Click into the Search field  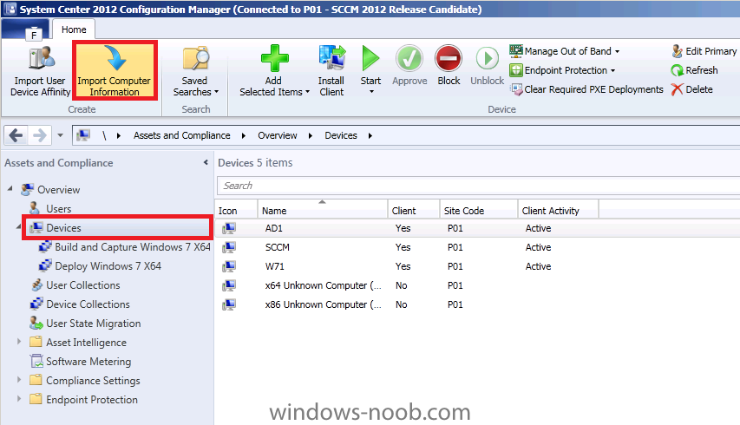pyautogui.click(x=478, y=186)
